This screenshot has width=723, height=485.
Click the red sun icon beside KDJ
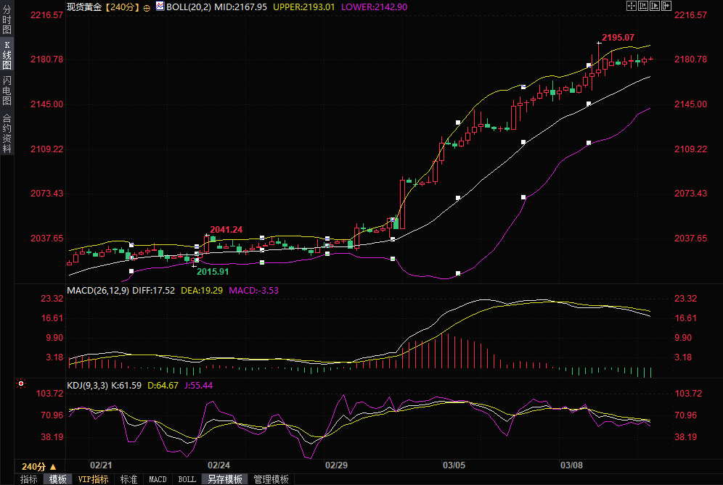point(22,384)
